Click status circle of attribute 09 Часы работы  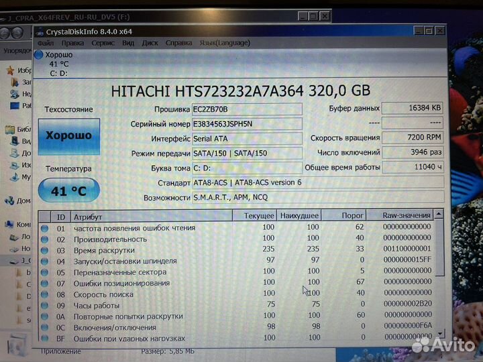[x=45, y=306]
